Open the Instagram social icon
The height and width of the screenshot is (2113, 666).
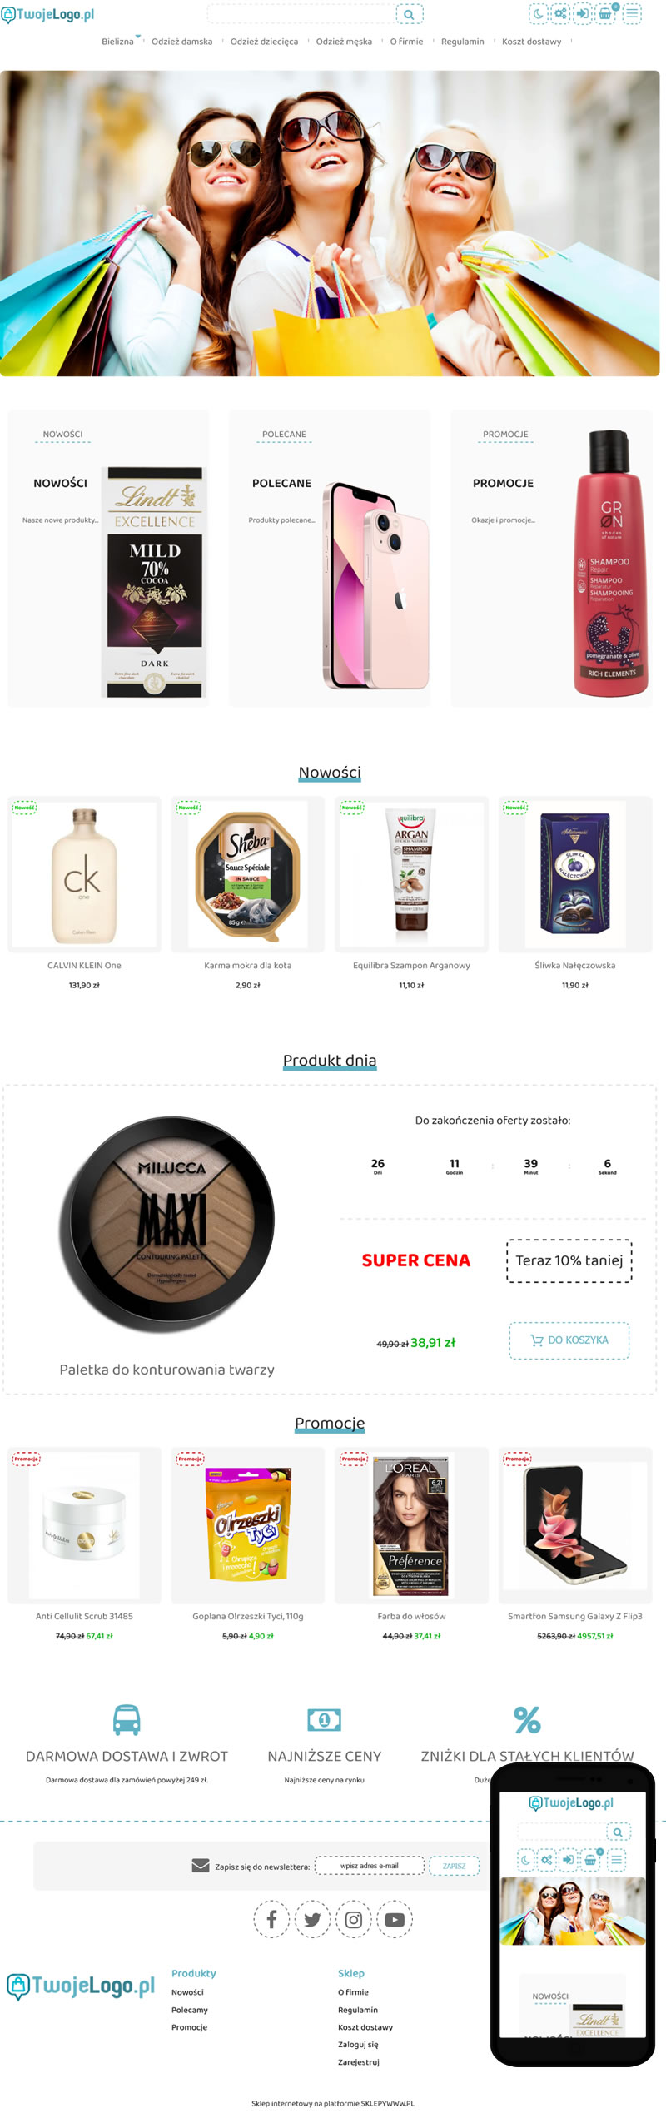click(x=354, y=1919)
